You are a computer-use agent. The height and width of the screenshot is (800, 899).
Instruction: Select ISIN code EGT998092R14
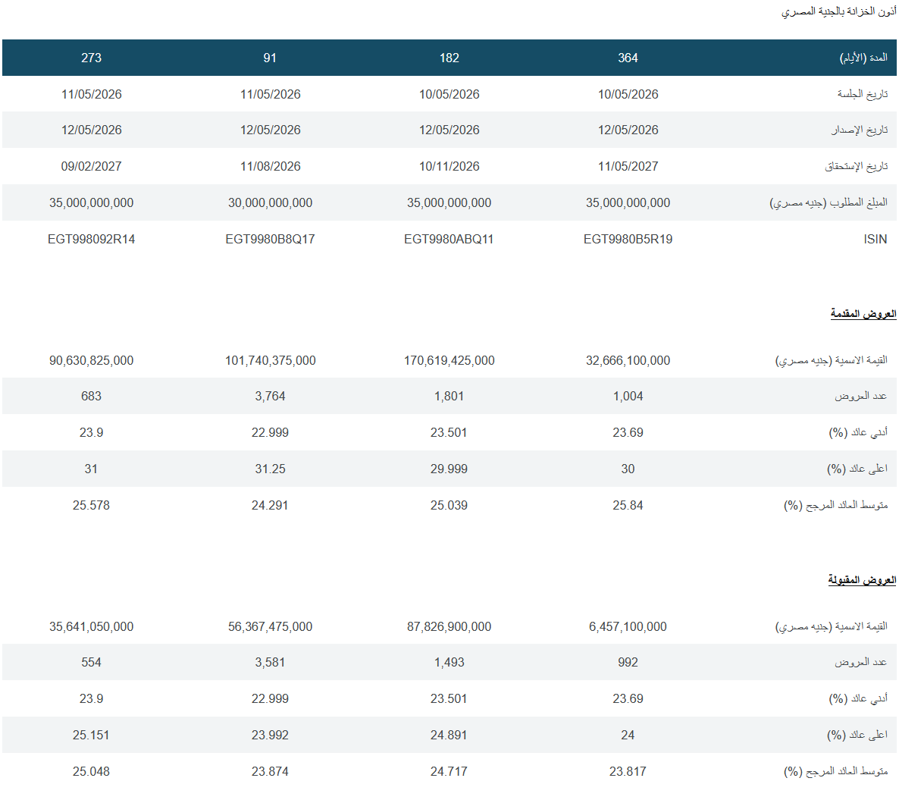click(91, 239)
